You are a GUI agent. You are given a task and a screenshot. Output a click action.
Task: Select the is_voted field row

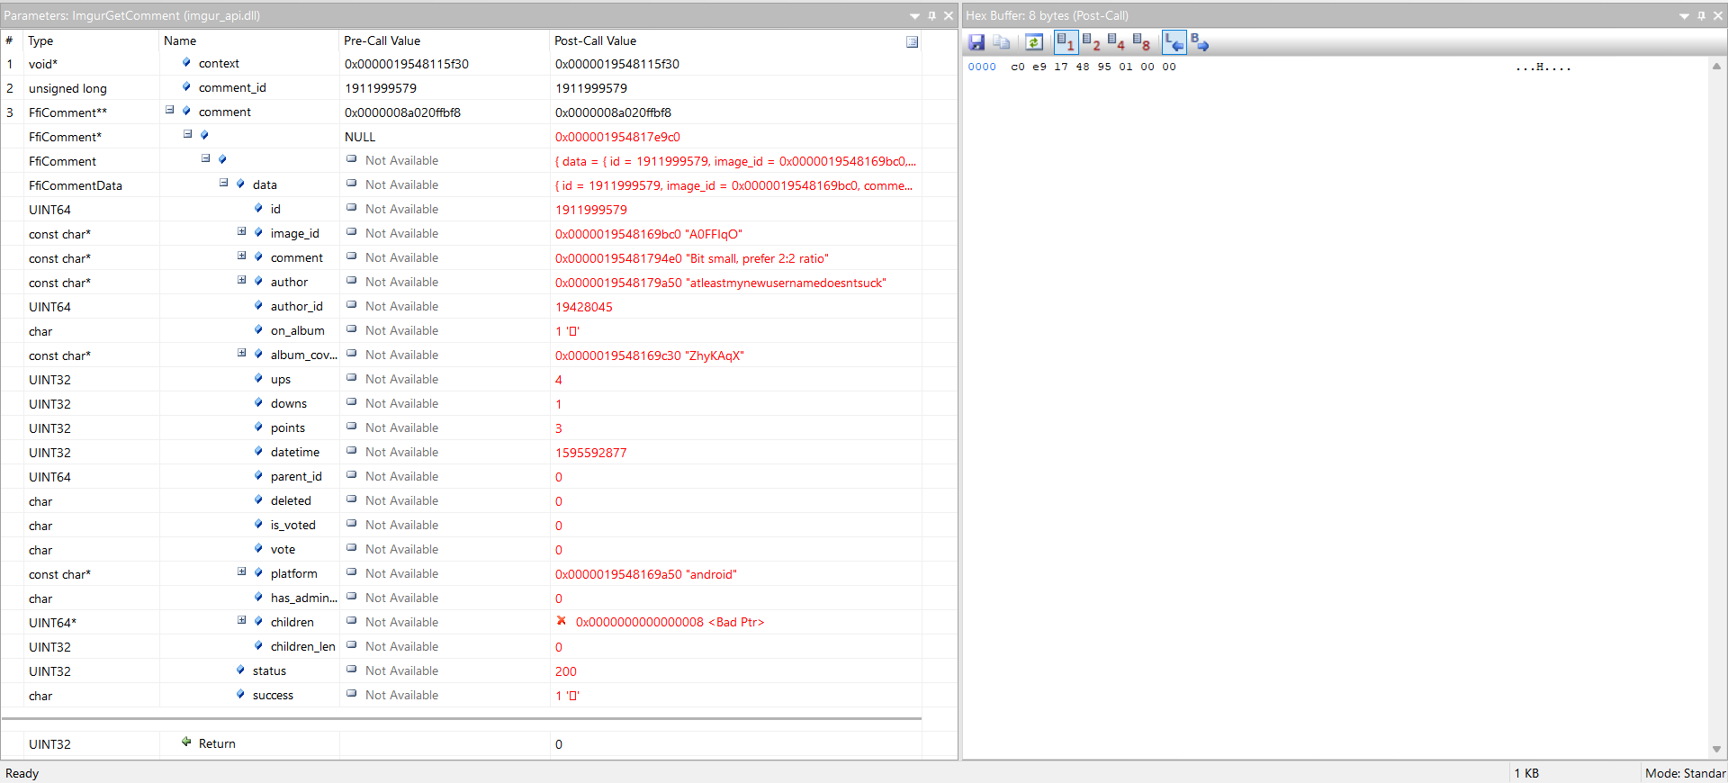[461, 526]
